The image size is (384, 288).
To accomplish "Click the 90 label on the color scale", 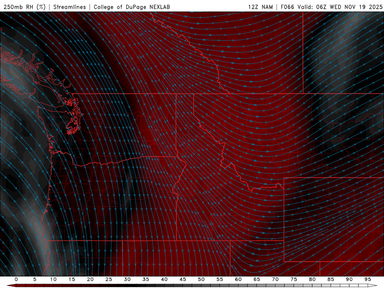I will 349,279.
